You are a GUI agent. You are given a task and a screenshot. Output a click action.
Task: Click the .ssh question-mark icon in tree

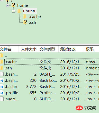tap(25, 22)
